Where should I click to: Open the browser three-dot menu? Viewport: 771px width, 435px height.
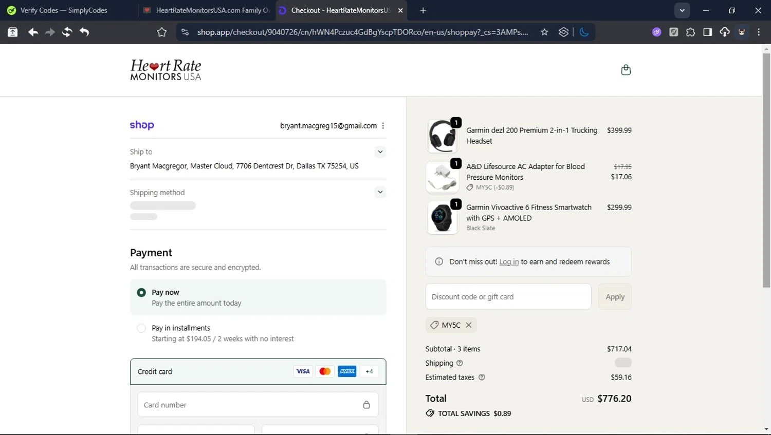tap(759, 32)
